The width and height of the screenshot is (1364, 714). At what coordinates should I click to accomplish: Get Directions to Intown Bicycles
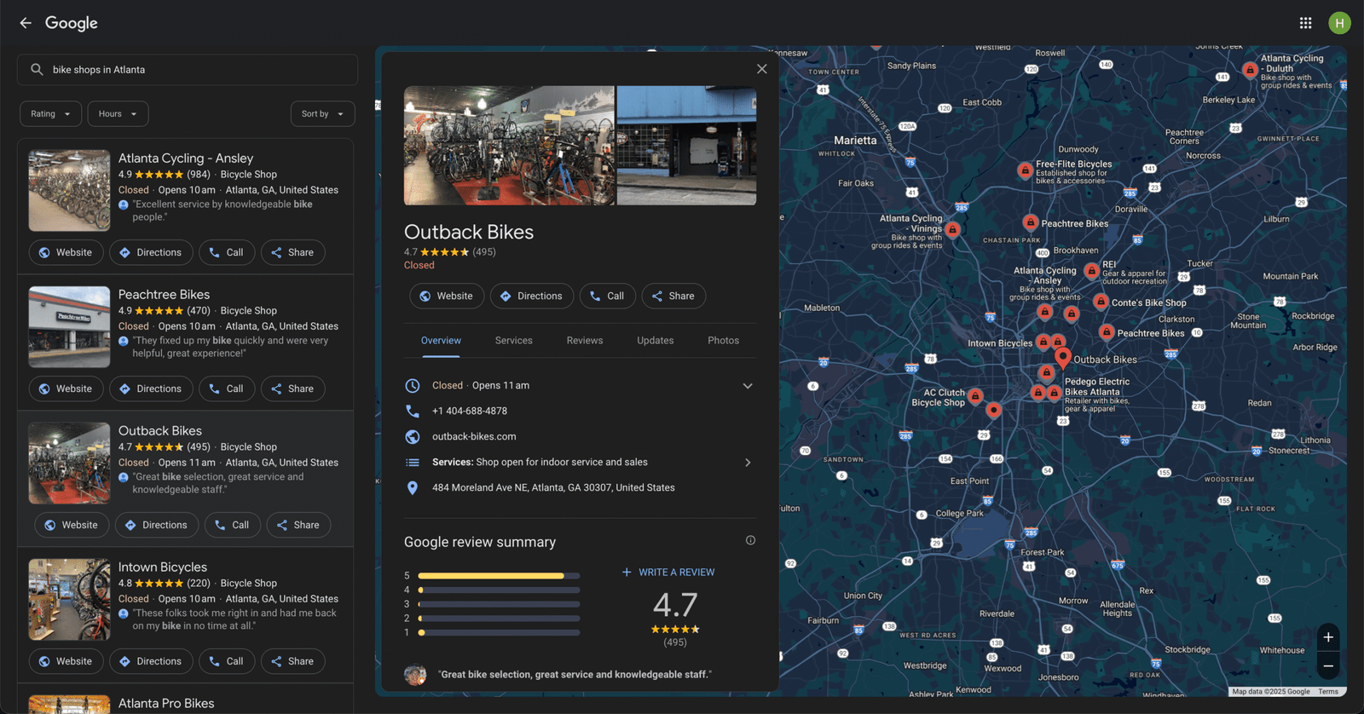pyautogui.click(x=151, y=661)
